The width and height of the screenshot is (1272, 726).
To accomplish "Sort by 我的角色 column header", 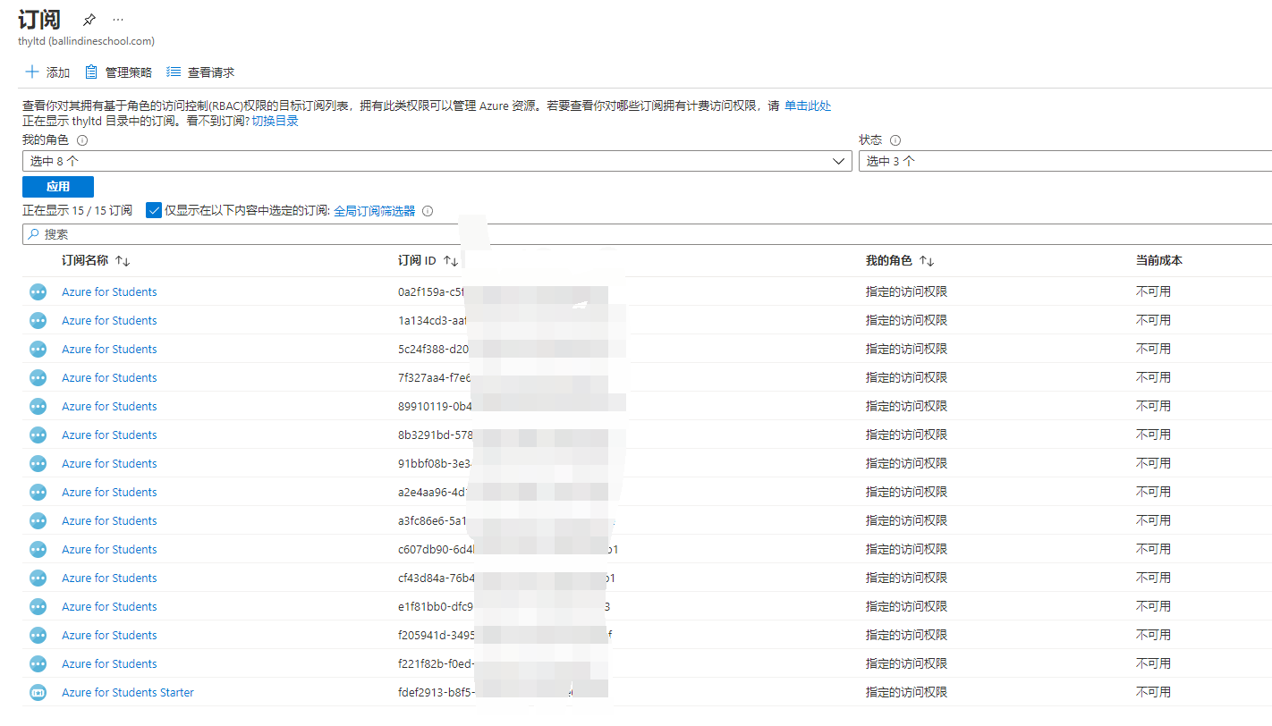I will pyautogui.click(x=900, y=260).
